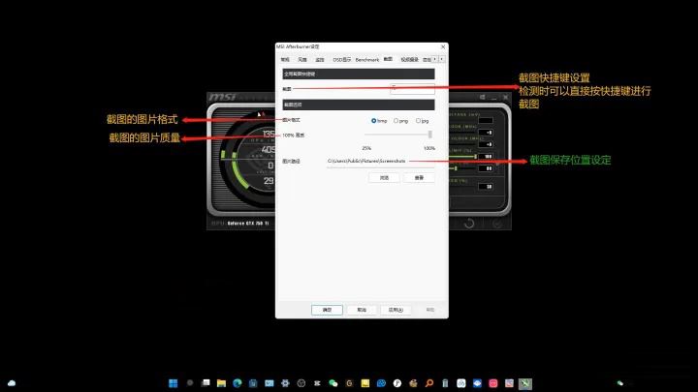Open the 风扇 tab
Screen dimensions: 698x392
[x=302, y=60]
